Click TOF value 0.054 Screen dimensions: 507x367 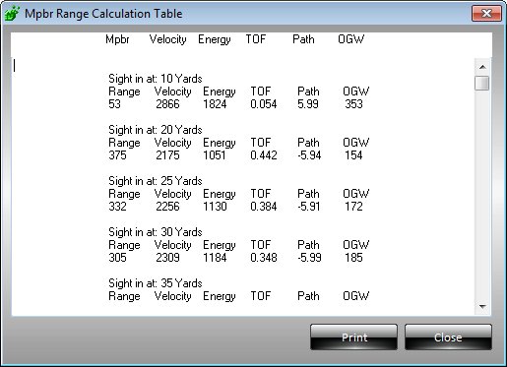click(264, 104)
